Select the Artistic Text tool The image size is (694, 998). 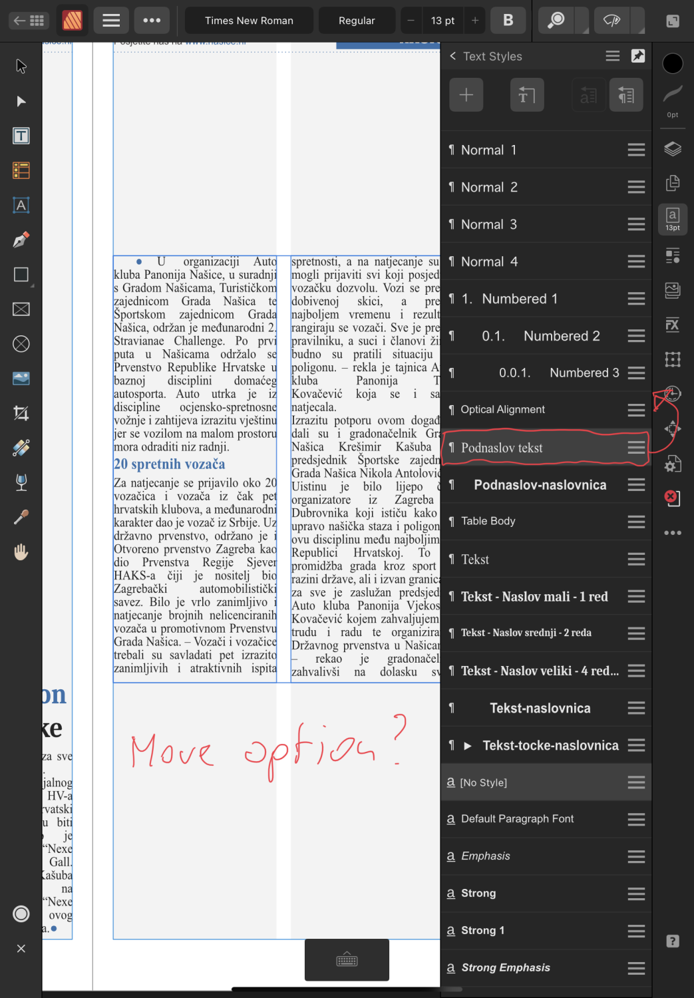[21, 205]
